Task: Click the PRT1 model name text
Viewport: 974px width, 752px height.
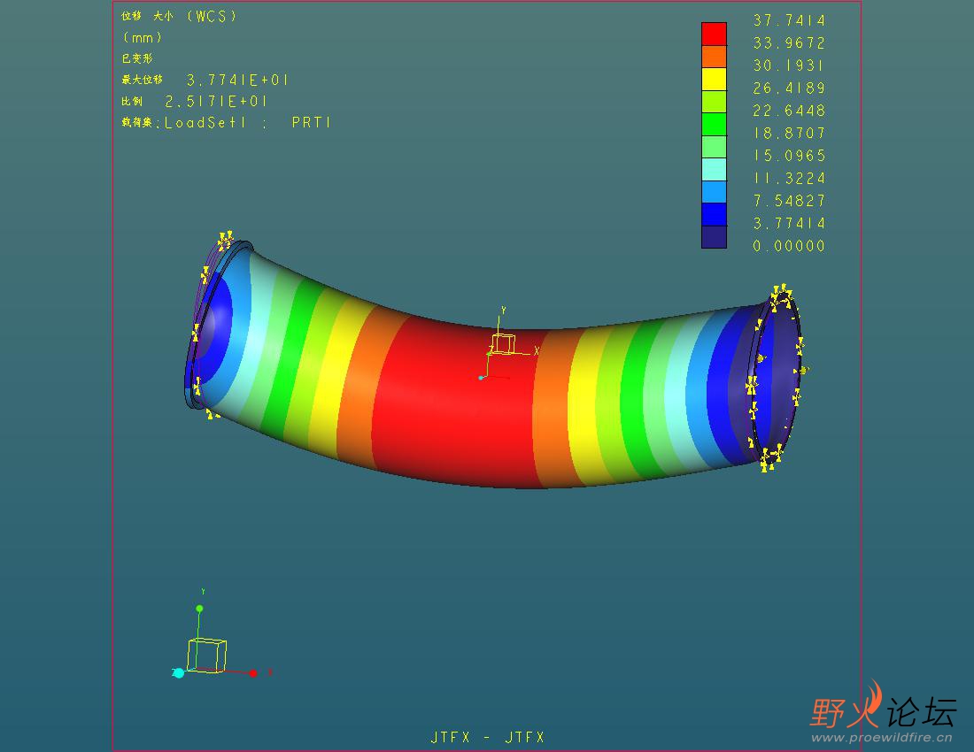Action: [311, 122]
